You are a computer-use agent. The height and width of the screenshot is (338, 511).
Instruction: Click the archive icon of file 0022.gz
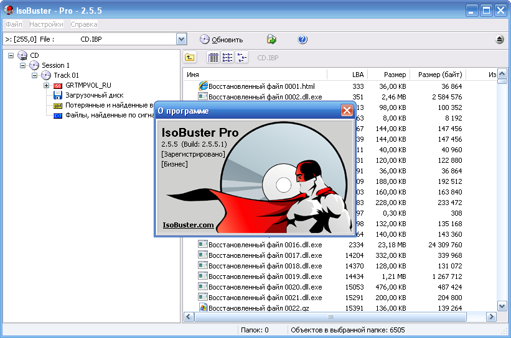point(203,308)
